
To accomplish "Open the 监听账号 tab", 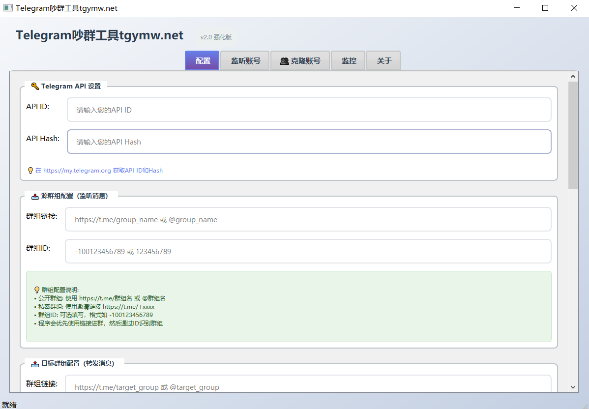I will pyautogui.click(x=245, y=61).
